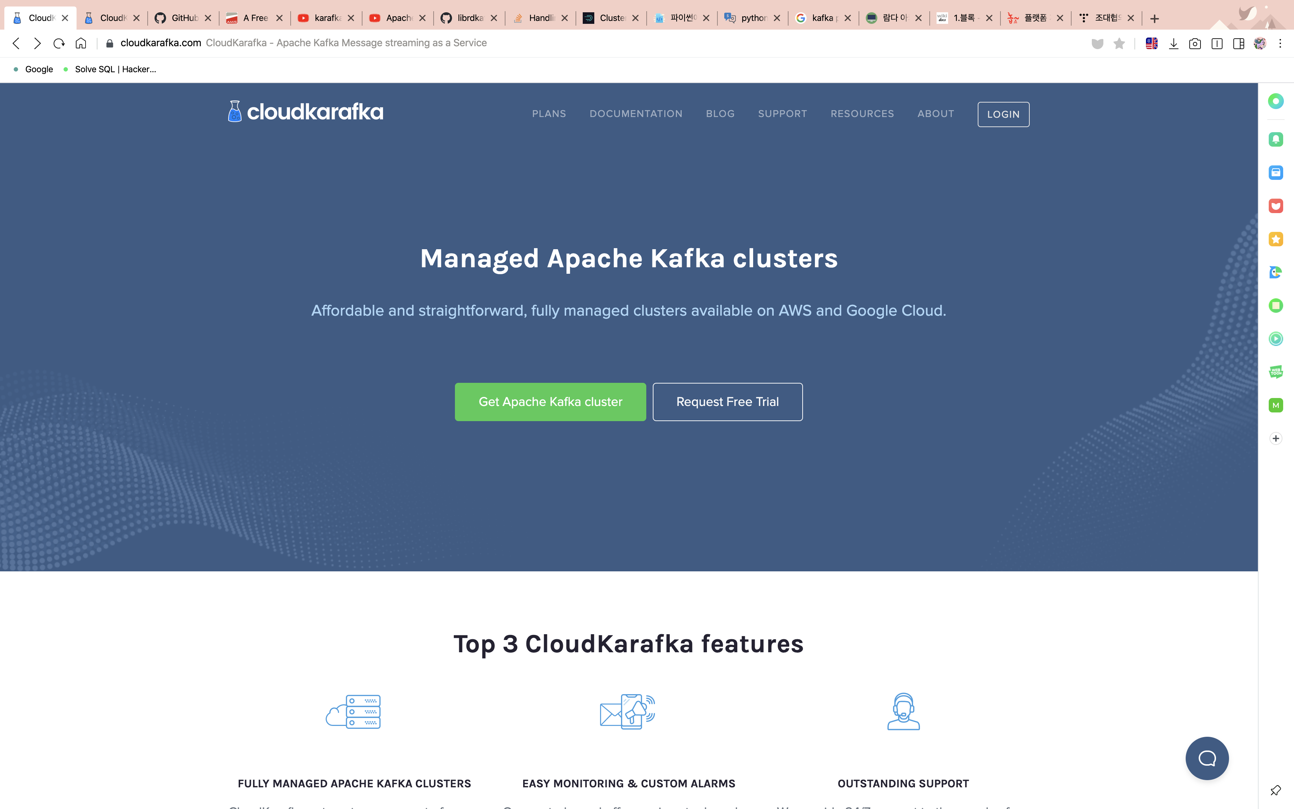
Task: Click the red Pocket sidebar icon
Action: (1276, 206)
